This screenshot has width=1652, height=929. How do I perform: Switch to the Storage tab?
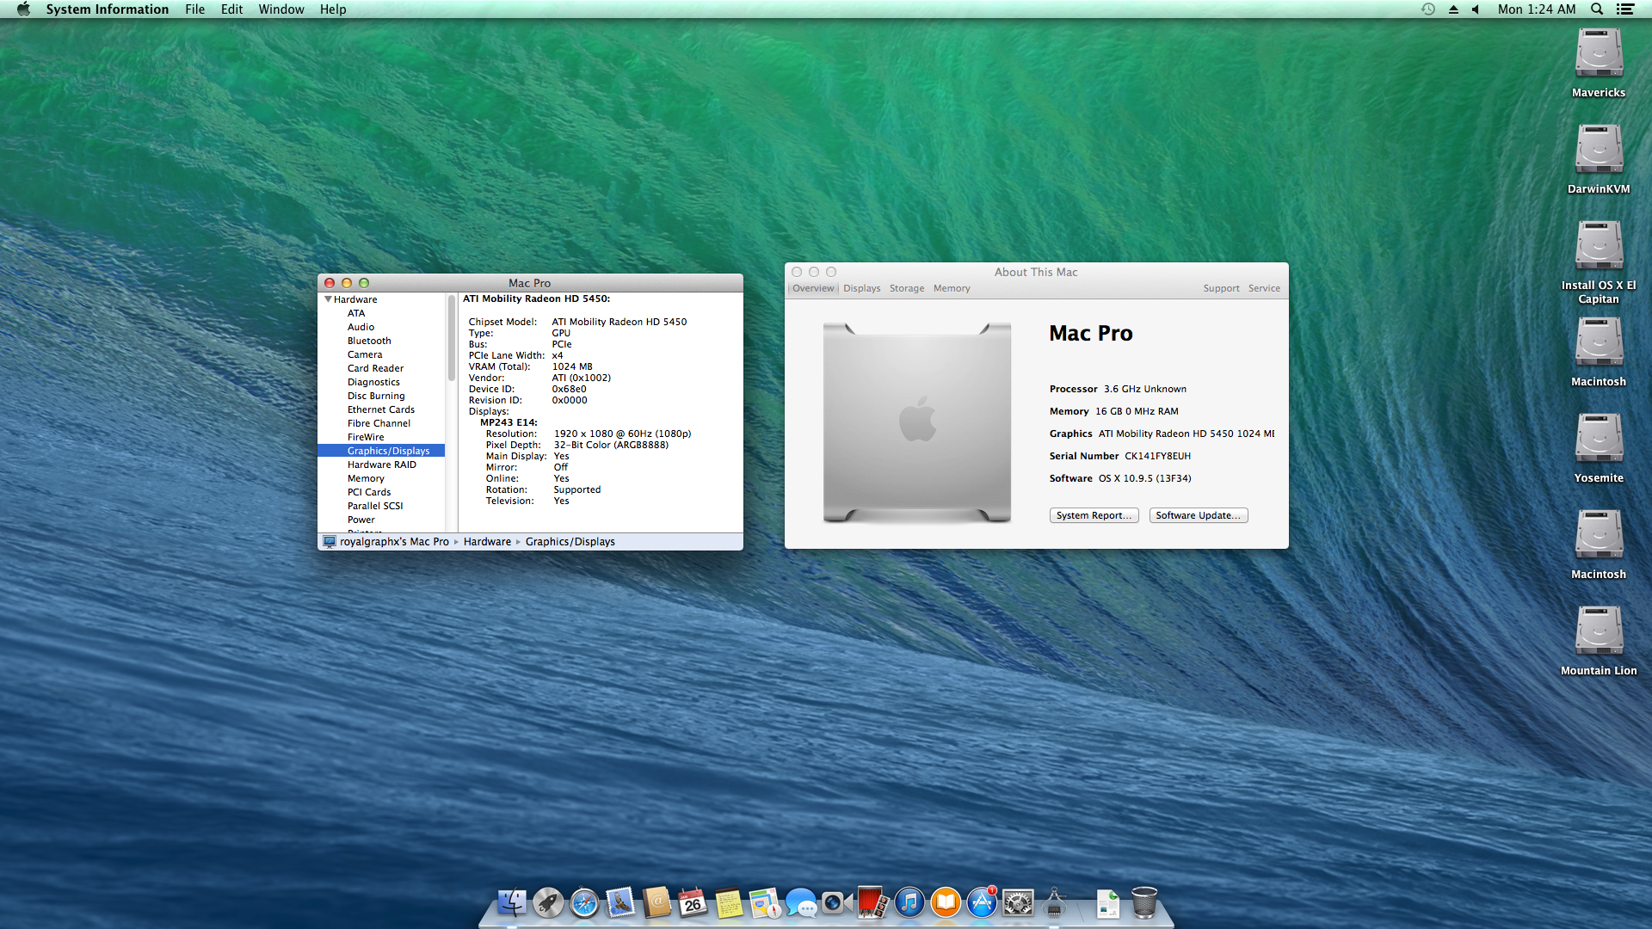click(906, 288)
